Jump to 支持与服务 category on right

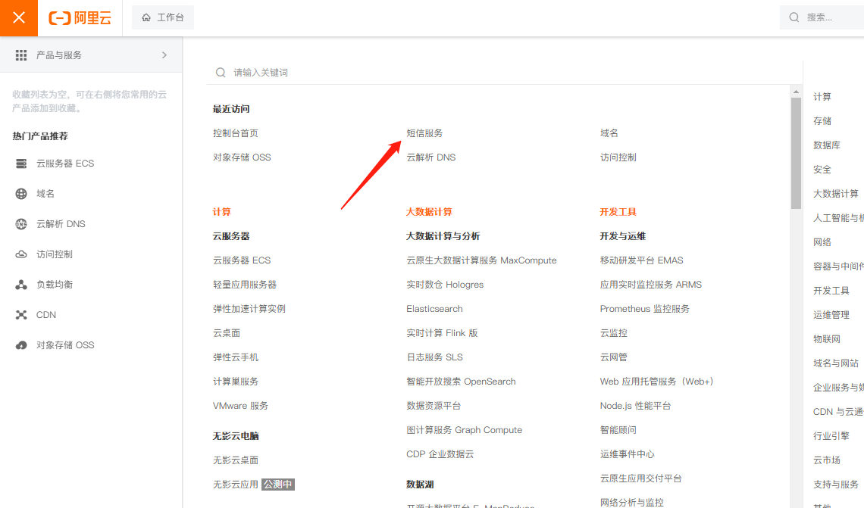[x=836, y=485]
